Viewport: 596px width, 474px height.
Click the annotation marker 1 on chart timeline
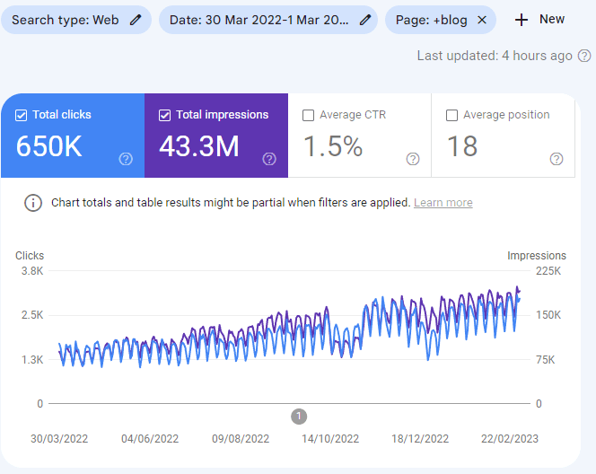[x=300, y=416]
